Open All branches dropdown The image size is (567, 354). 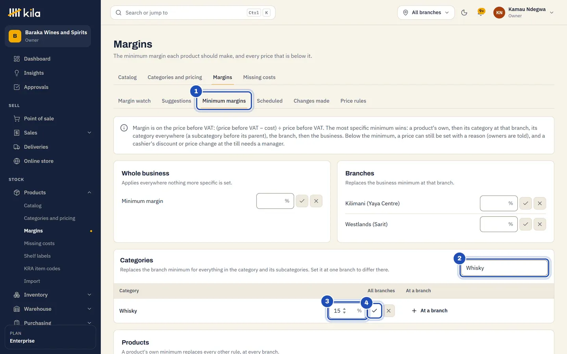click(x=426, y=13)
